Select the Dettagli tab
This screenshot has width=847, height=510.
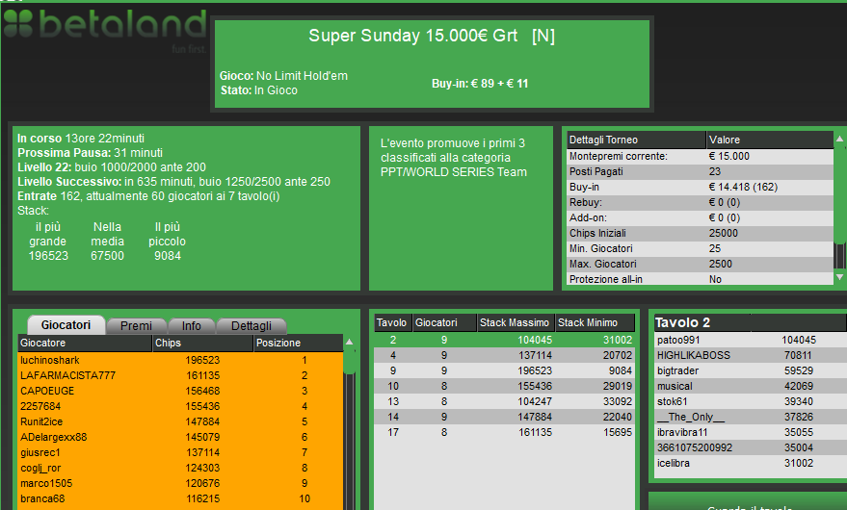point(251,326)
